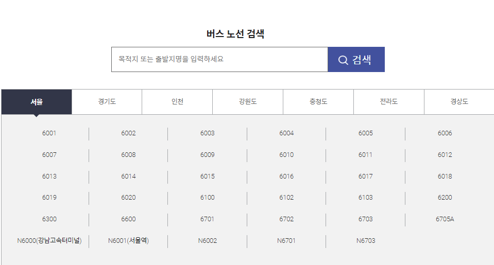
Task: Choose bus route 6011
Action: (x=365, y=155)
